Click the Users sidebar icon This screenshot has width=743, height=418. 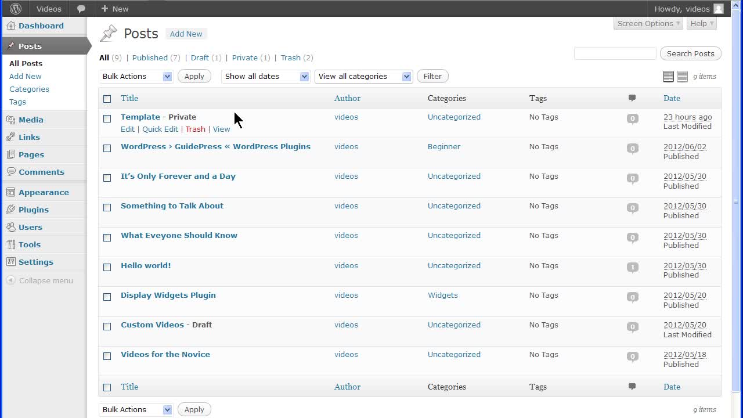[x=11, y=227]
